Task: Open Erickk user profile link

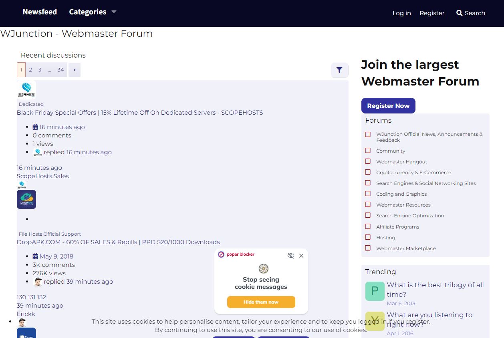Action: click(x=26, y=314)
